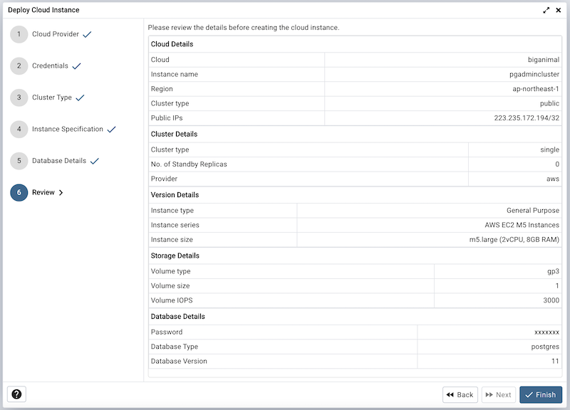
Task: Open help via the question mark icon
Action: click(x=16, y=394)
